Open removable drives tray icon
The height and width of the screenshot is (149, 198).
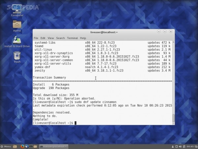[177, 147]
